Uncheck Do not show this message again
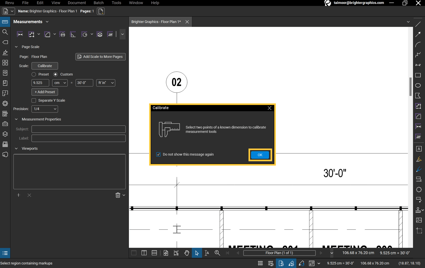 pos(158,154)
